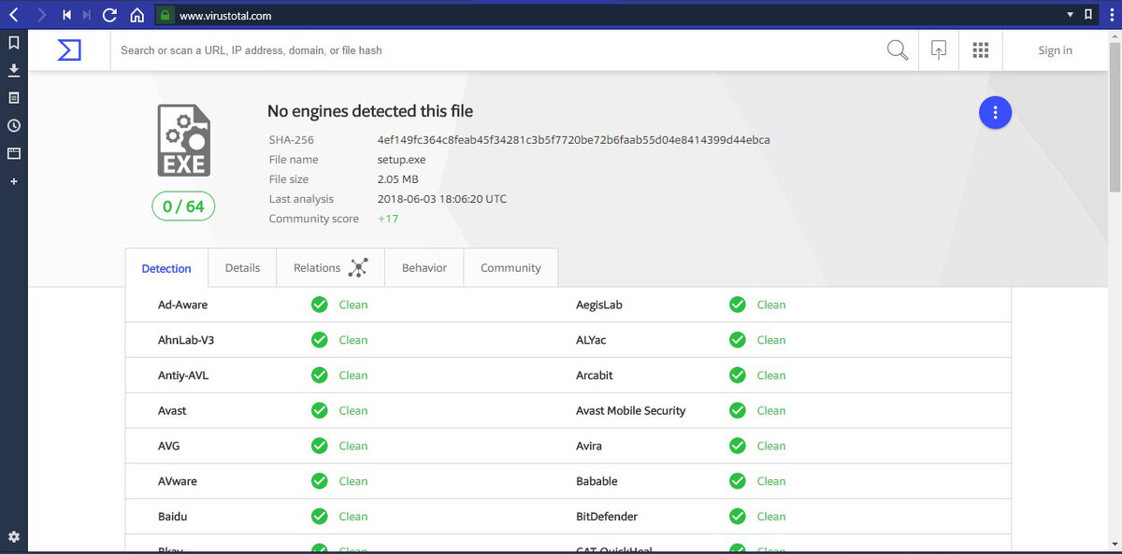The image size is (1122, 554).
Task: Open the browser home page icon
Action: pos(137,15)
